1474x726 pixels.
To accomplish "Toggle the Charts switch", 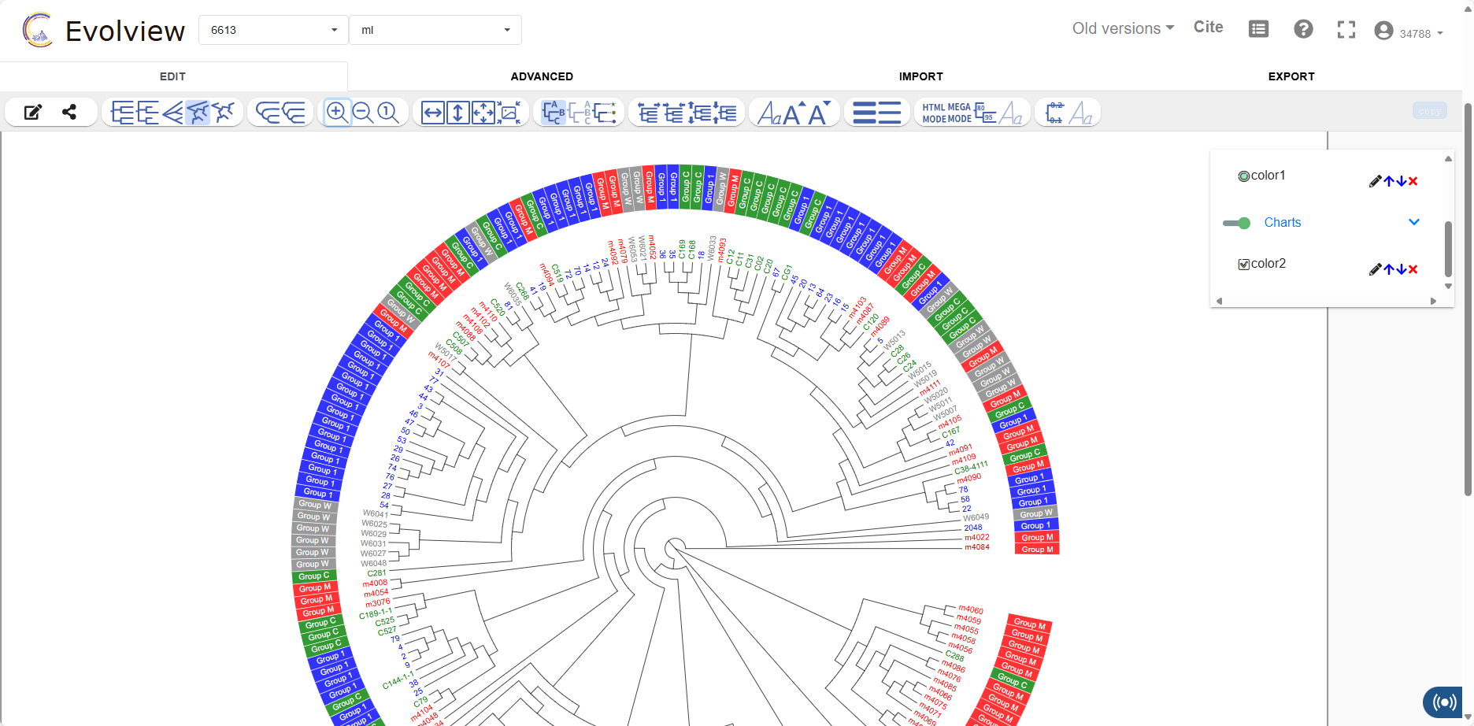I will coord(1237,223).
